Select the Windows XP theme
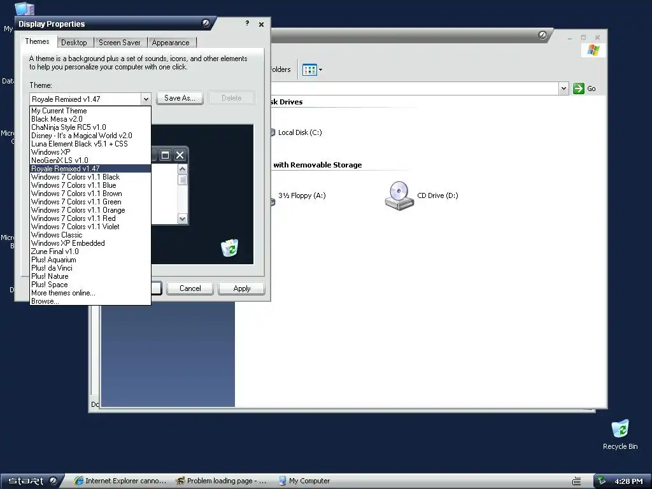 click(x=90, y=152)
